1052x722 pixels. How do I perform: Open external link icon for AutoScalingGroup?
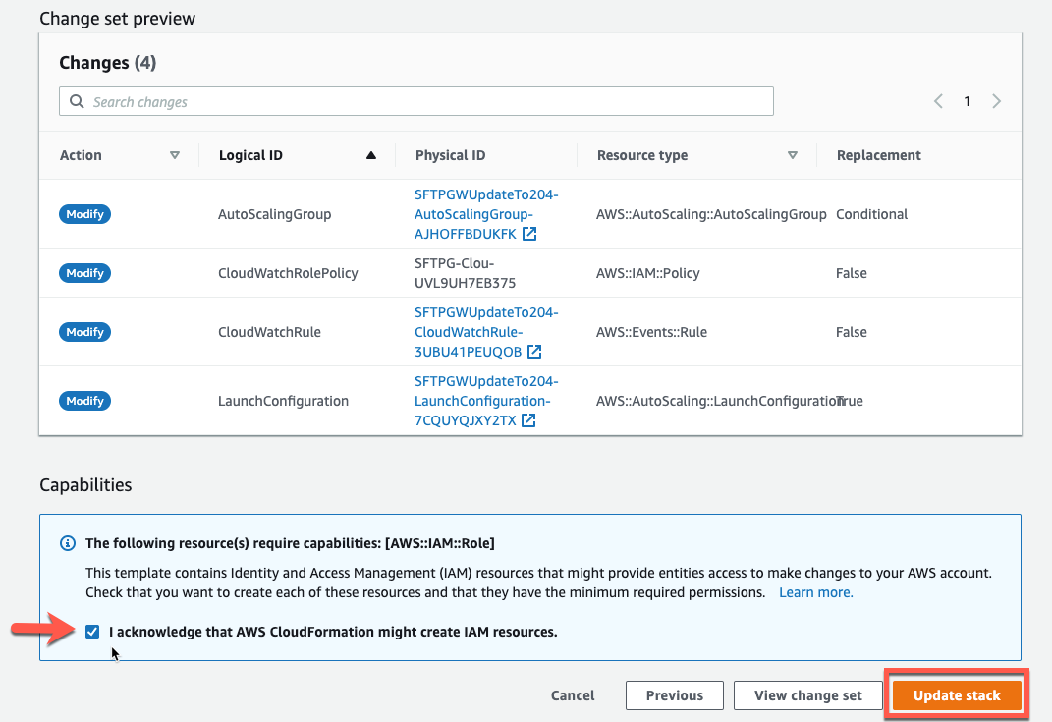pyautogui.click(x=529, y=234)
